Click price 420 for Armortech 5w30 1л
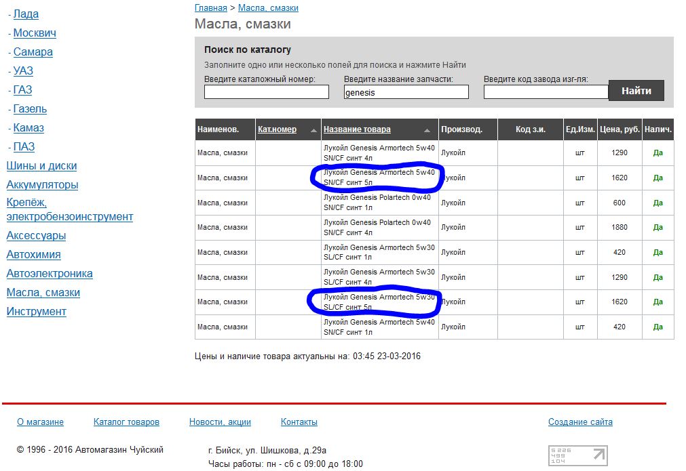This screenshot has height=471, width=686. click(x=619, y=253)
